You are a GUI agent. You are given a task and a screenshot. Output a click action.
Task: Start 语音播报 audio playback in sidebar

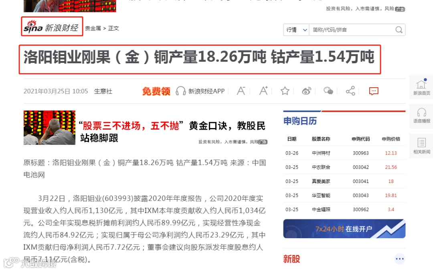click(421, 116)
